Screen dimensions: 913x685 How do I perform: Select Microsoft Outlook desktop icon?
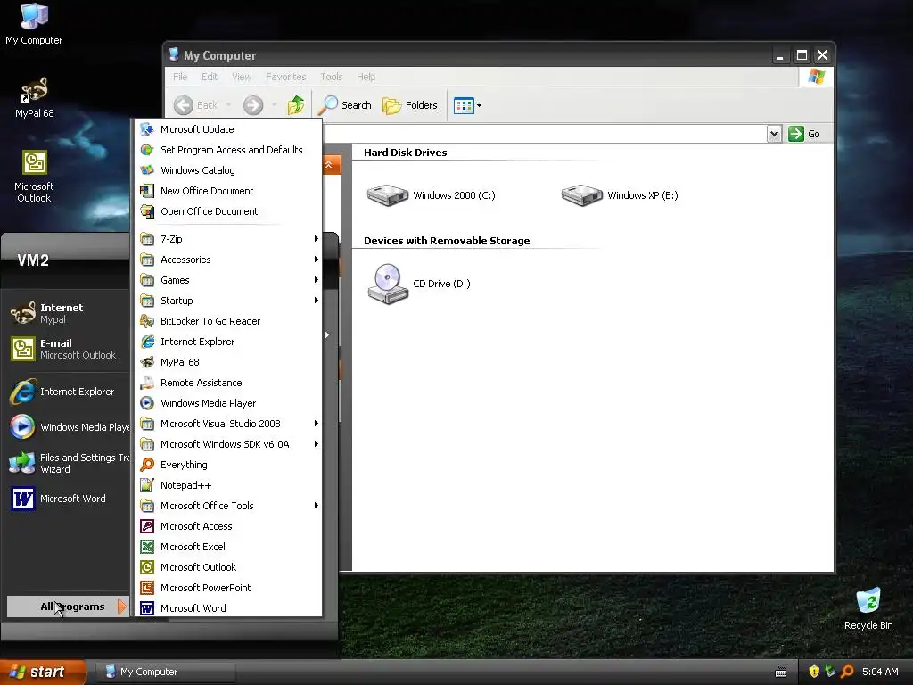click(34, 176)
